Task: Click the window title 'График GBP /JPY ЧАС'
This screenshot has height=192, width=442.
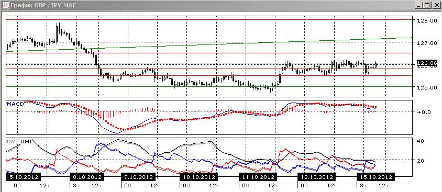Action: point(43,5)
